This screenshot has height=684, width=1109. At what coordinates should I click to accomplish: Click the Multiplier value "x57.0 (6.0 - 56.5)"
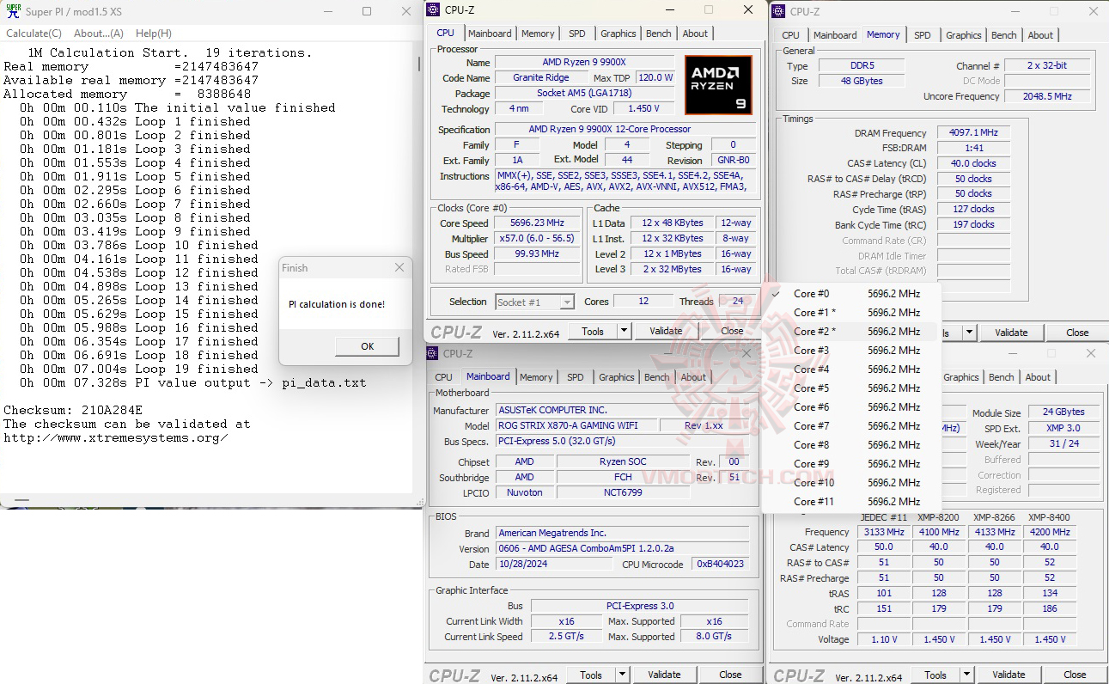pyautogui.click(x=537, y=239)
